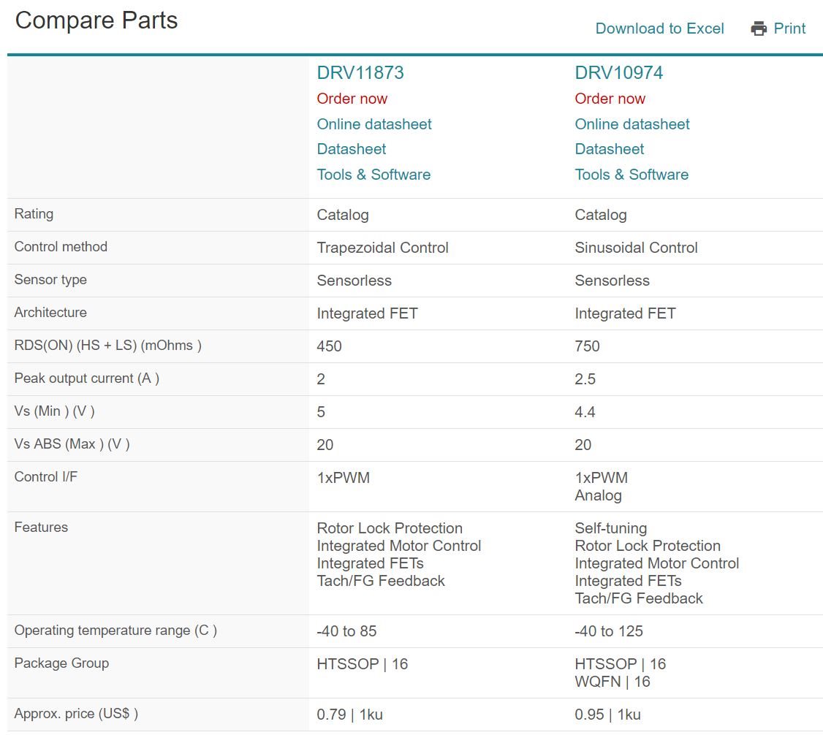Click the WQFN | 16 package value
The width and height of the screenshot is (823, 735).
(x=612, y=682)
